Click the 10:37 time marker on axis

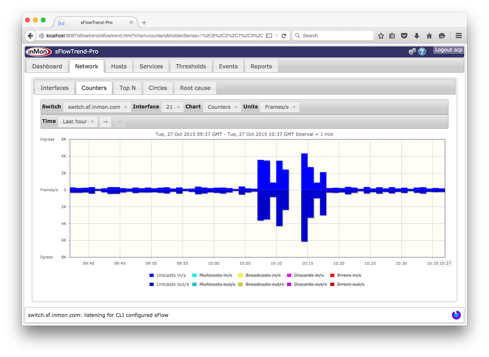[x=445, y=264]
